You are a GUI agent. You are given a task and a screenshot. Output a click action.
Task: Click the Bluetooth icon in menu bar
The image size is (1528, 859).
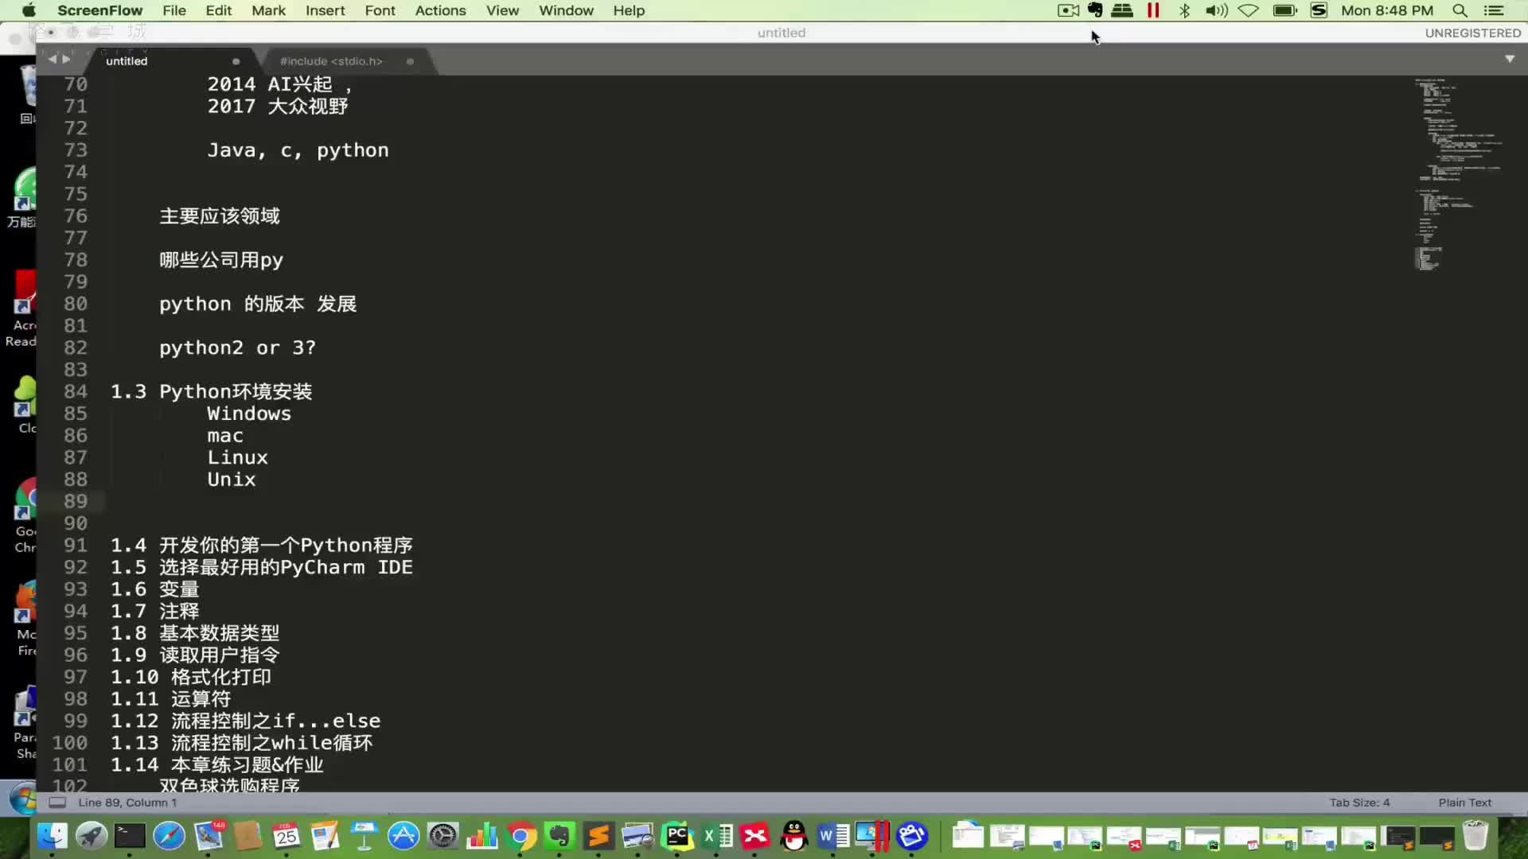[x=1183, y=10]
